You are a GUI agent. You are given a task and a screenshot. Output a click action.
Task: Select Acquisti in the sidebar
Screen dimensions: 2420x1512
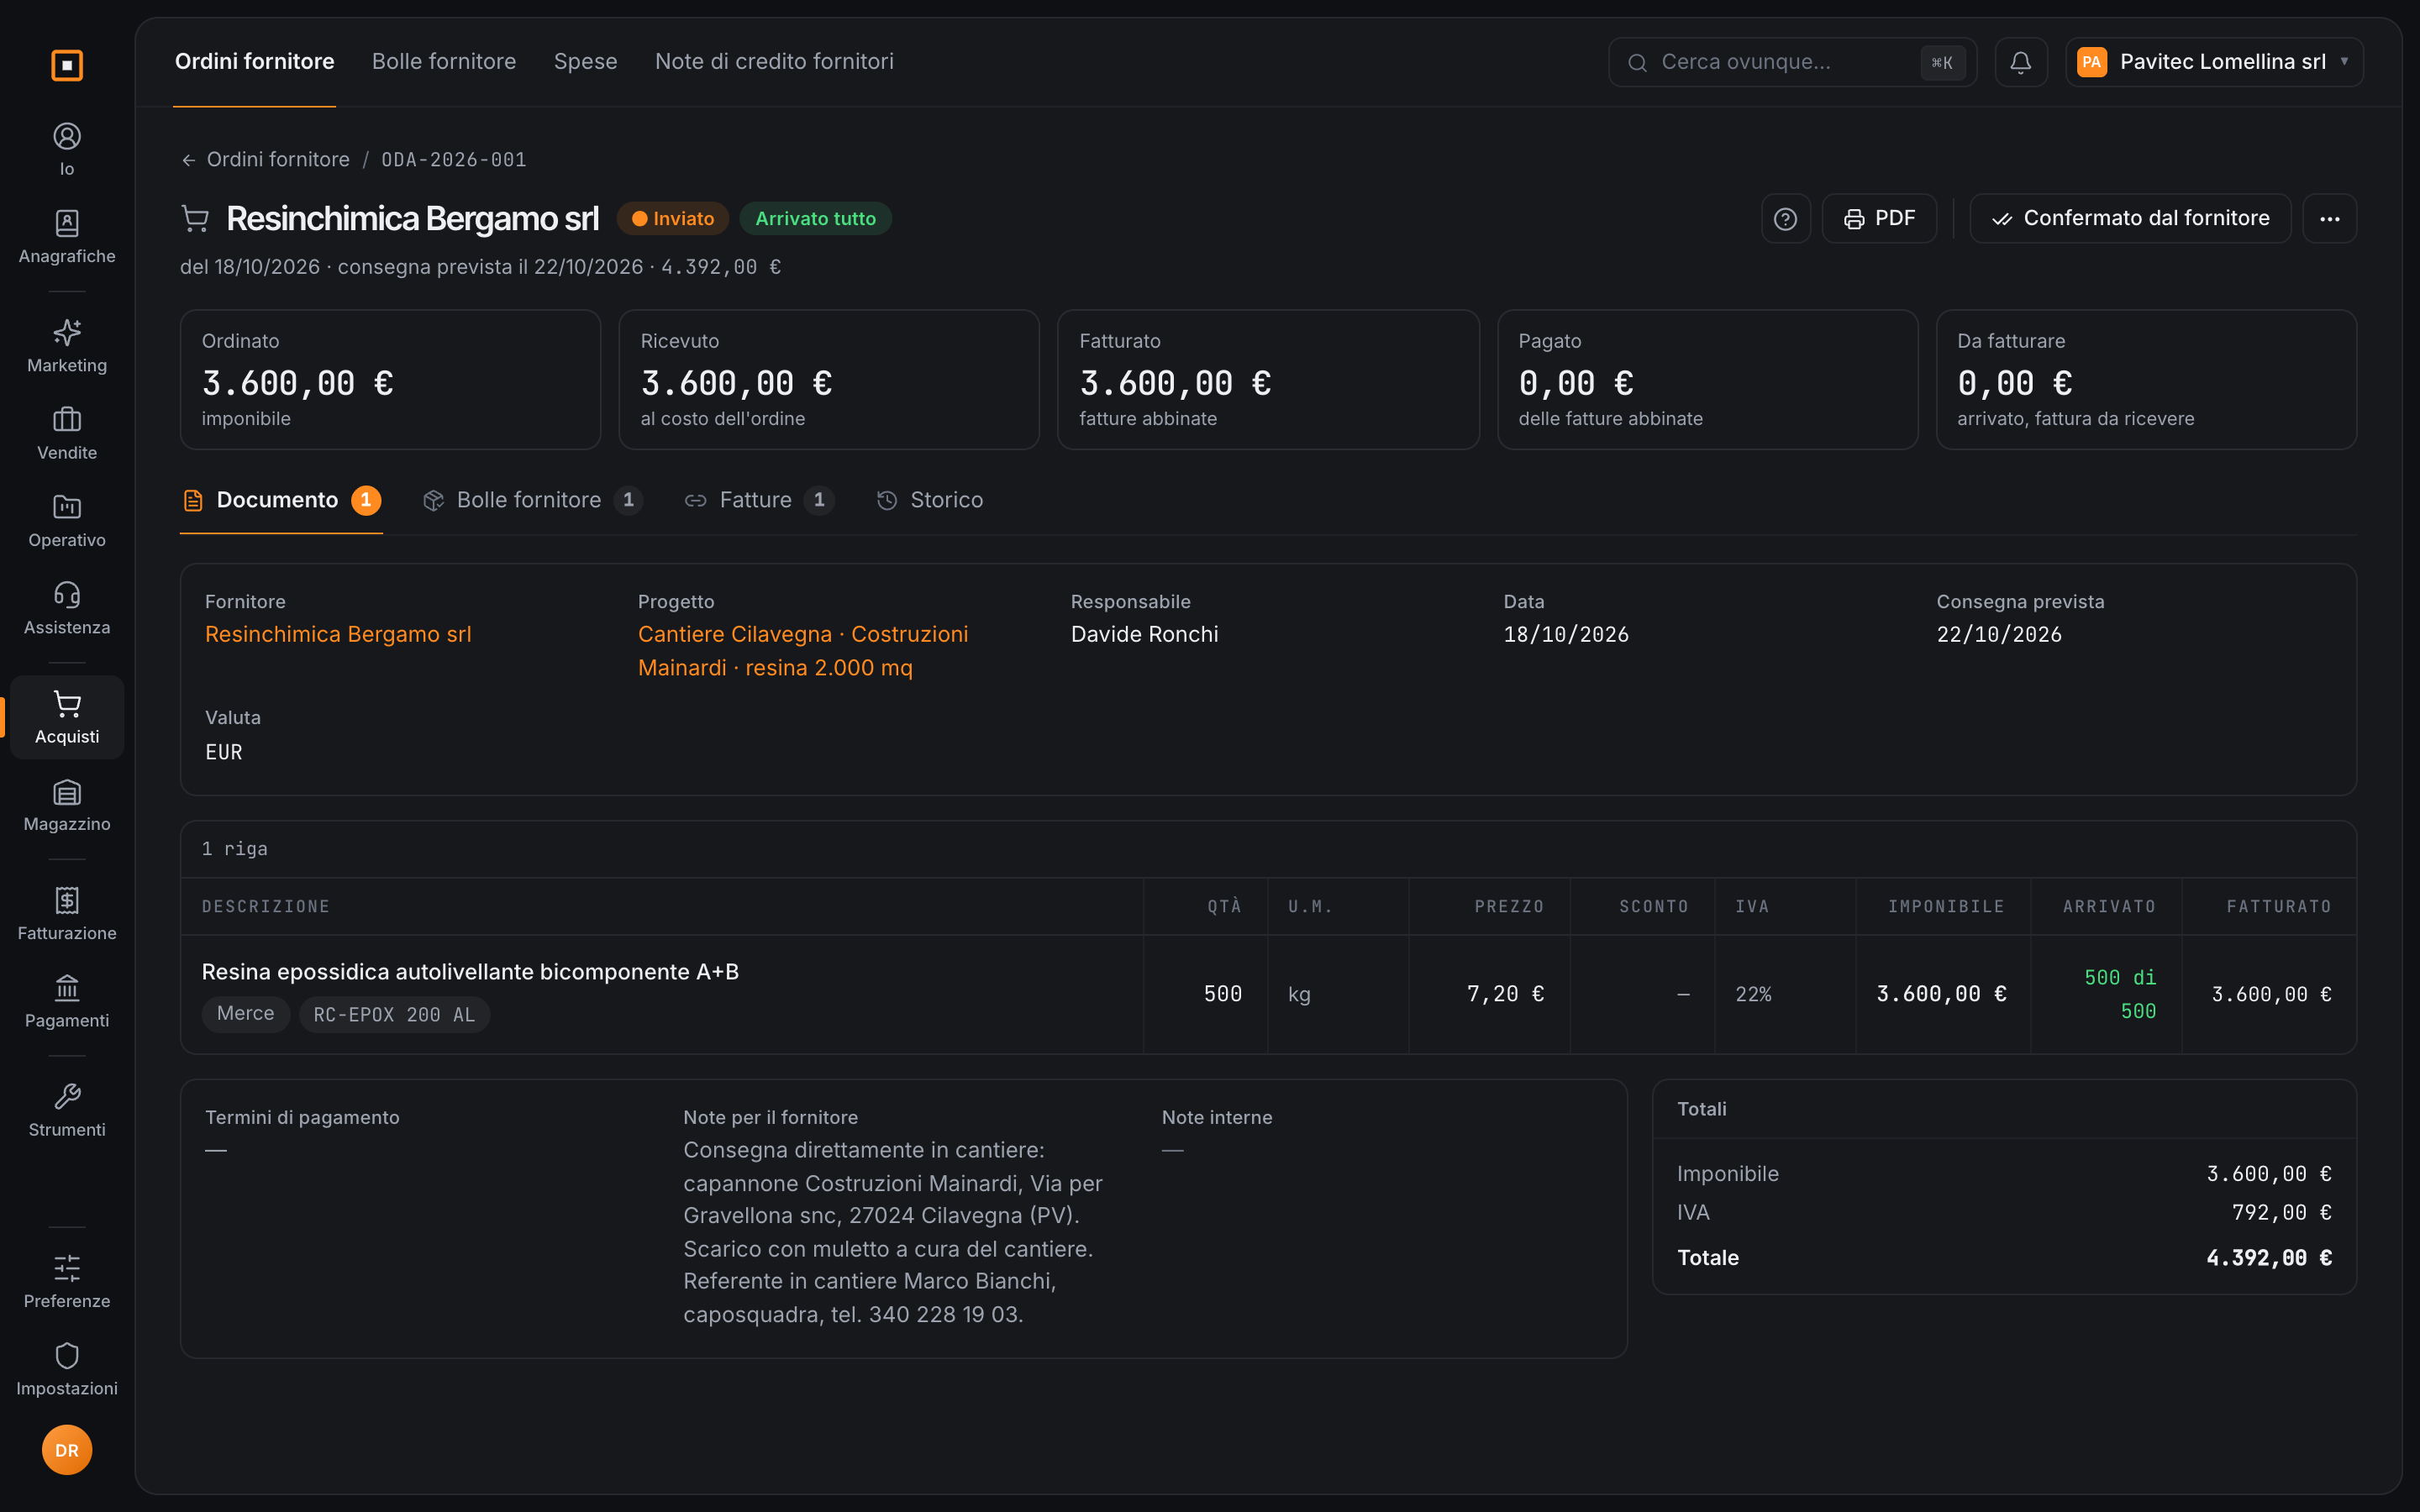coord(67,717)
